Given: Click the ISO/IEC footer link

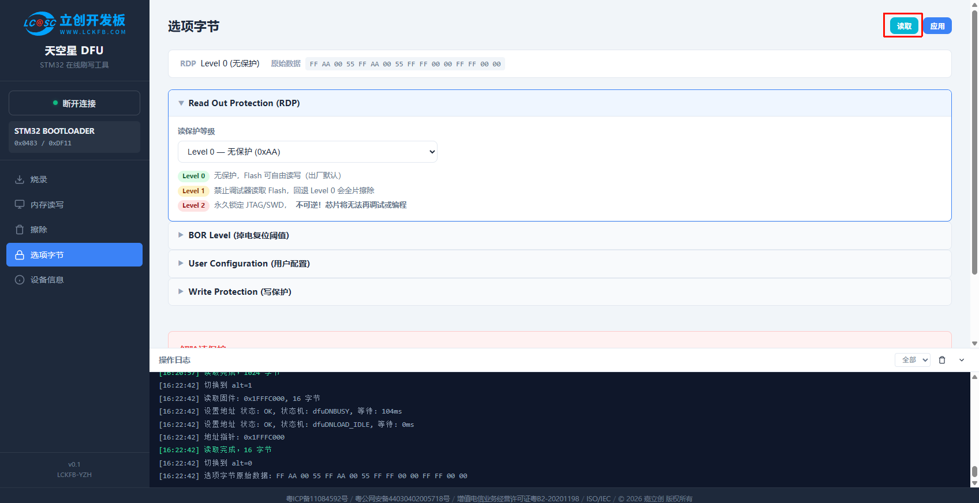Looking at the screenshot, I should (x=599, y=498).
